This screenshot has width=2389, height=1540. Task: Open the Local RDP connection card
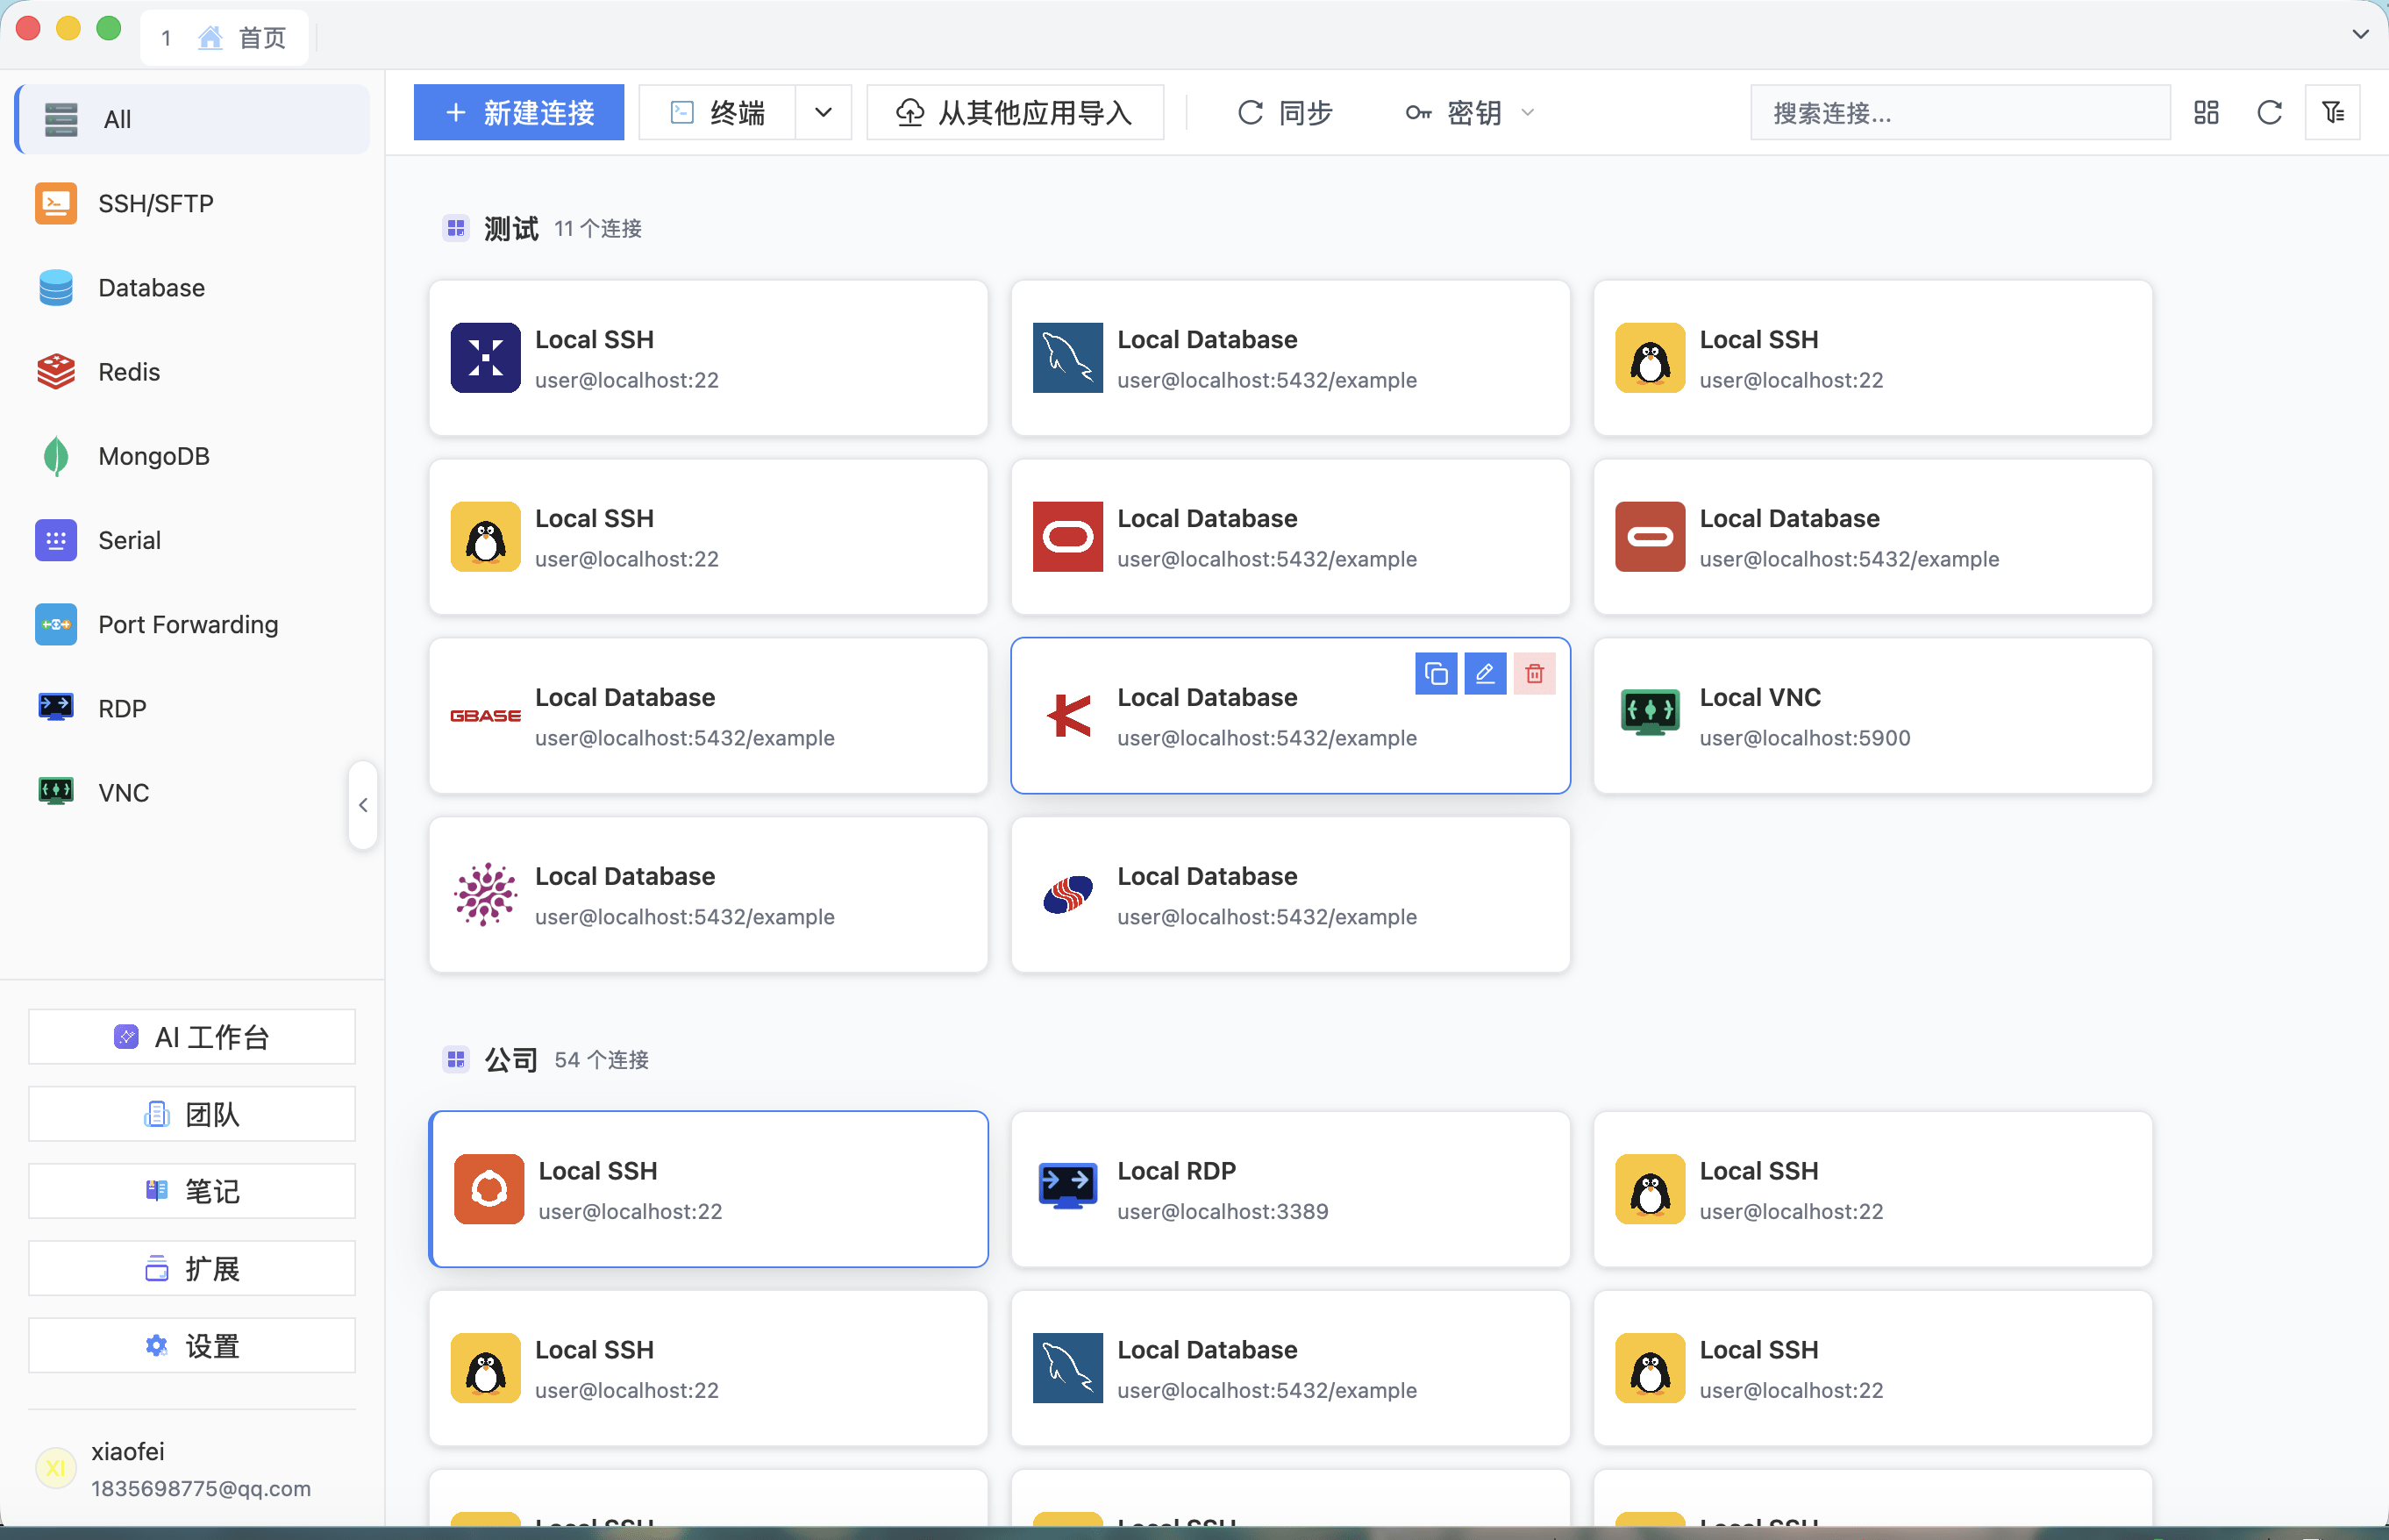pos(1290,1189)
